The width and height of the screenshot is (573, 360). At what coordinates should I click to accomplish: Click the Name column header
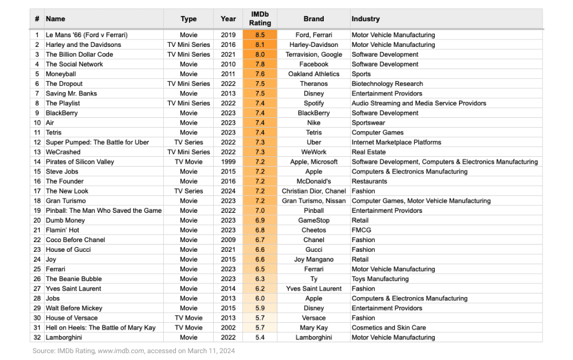[56, 19]
